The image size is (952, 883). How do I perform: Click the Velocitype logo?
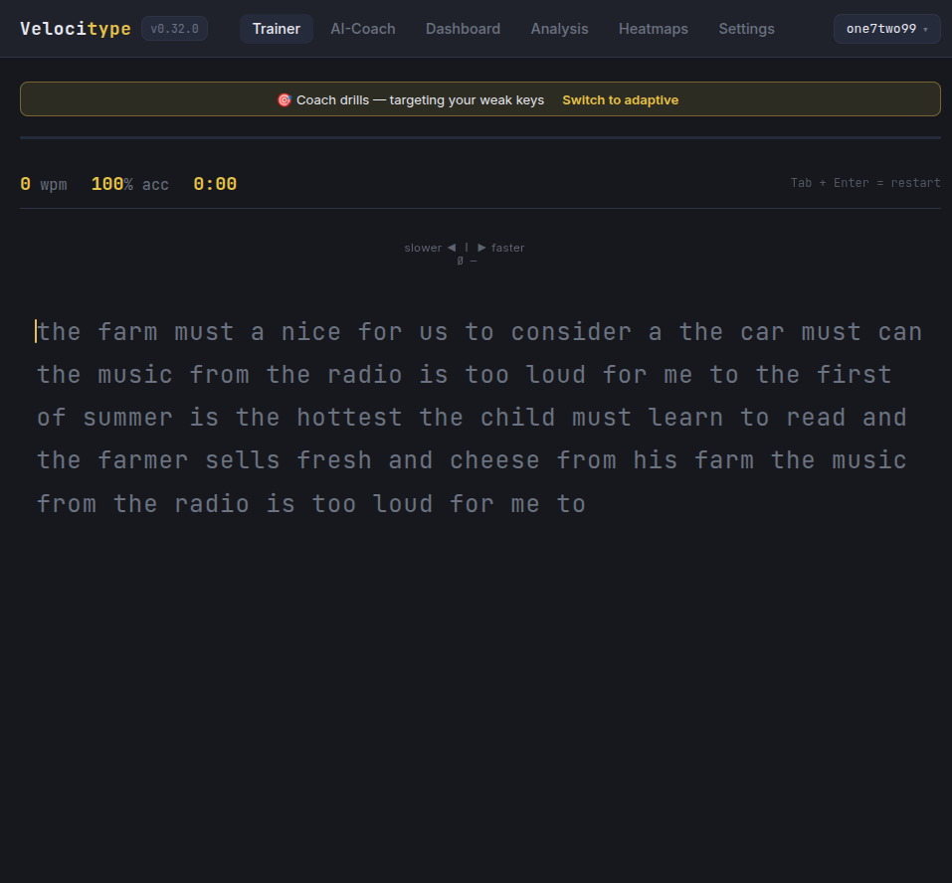[76, 29]
